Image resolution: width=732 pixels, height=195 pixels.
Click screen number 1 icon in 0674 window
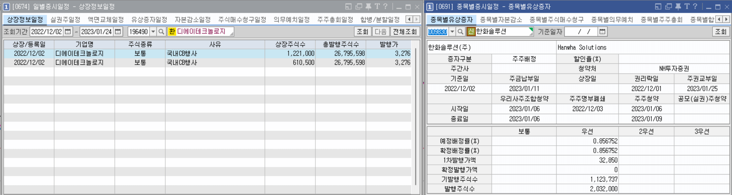pos(6,7)
